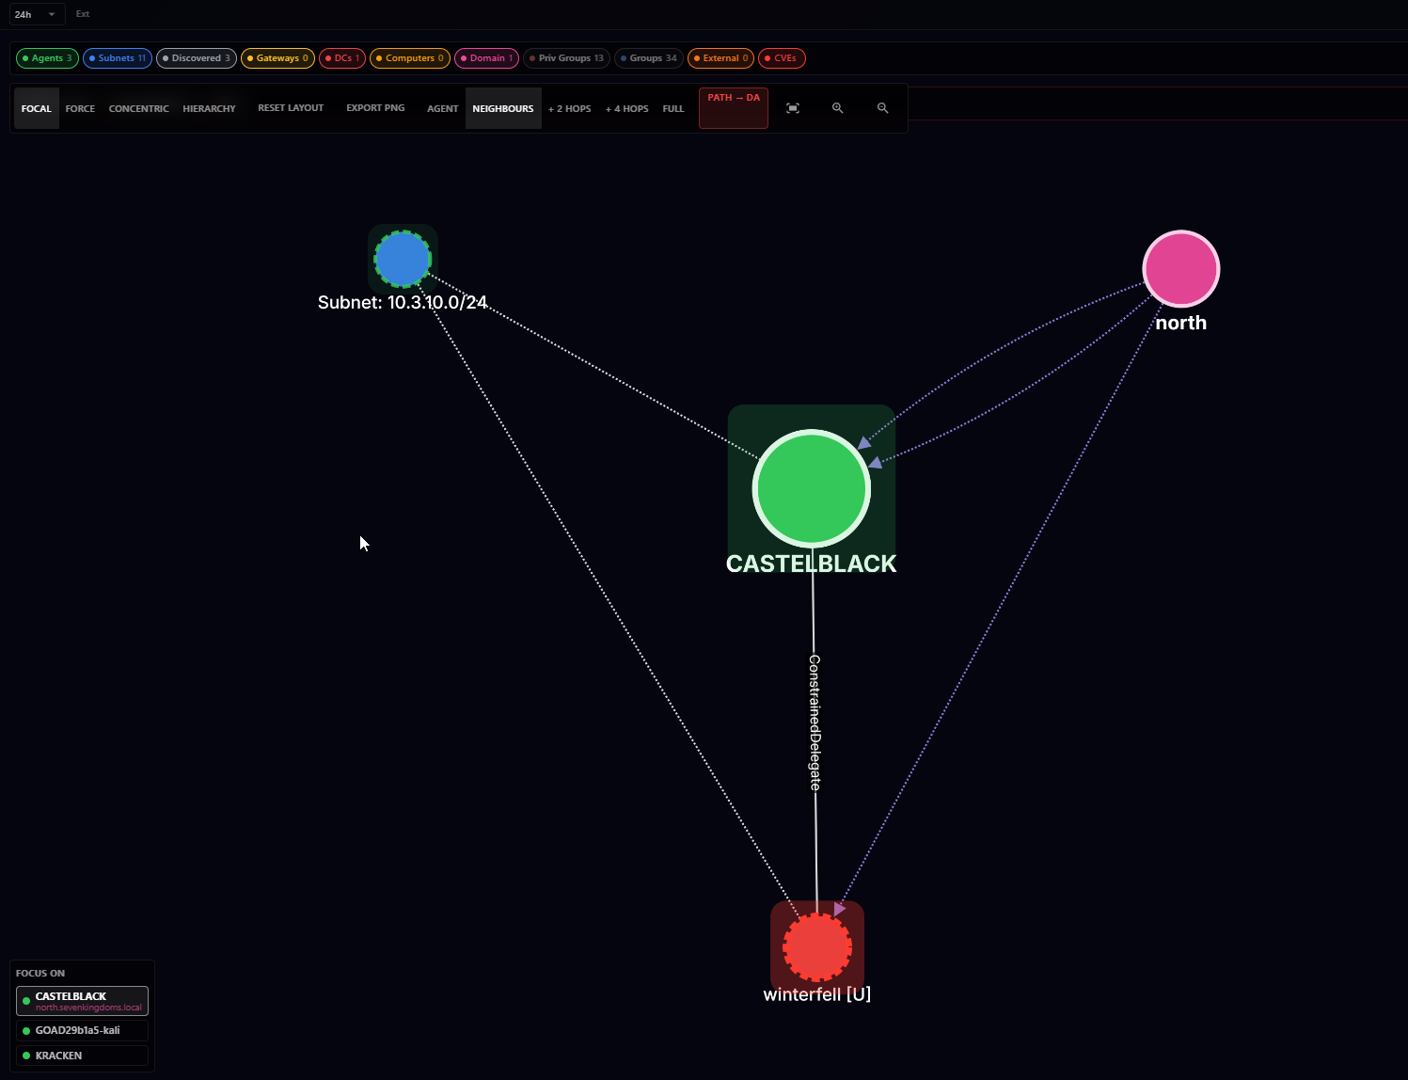Select the pink north domain node
This screenshot has width=1408, height=1080.
pos(1181,269)
